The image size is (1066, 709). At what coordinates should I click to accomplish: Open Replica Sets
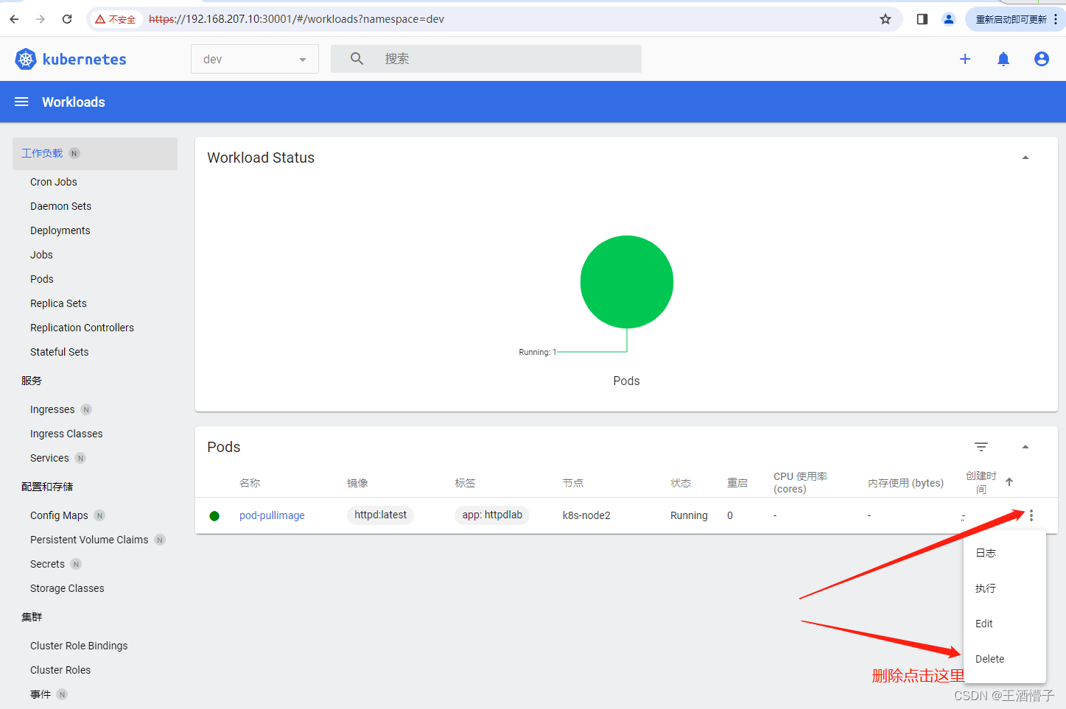click(x=58, y=303)
